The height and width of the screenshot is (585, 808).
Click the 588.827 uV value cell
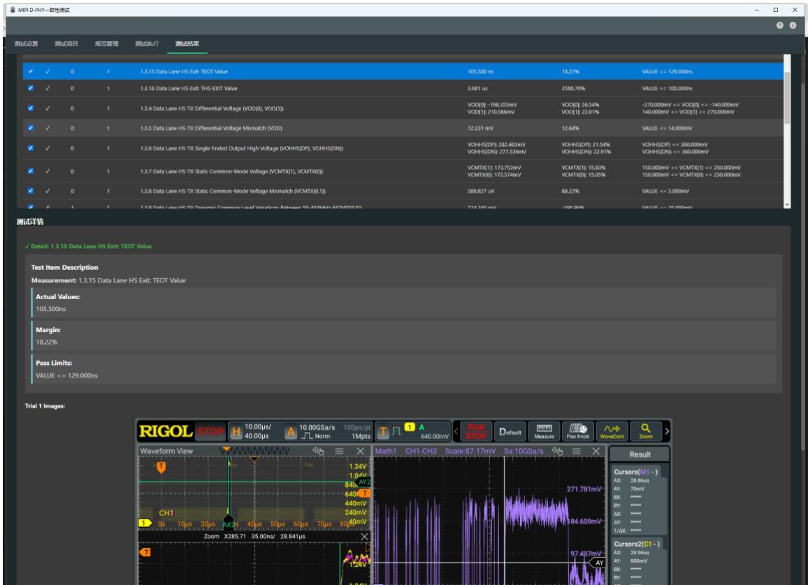(481, 191)
